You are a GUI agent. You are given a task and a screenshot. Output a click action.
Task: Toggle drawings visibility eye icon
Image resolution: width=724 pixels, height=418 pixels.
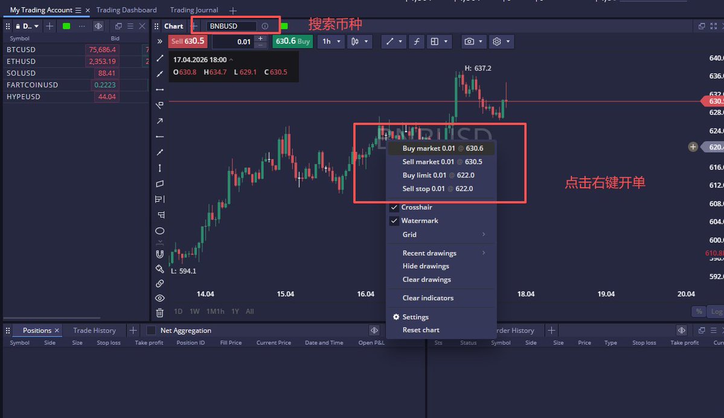[x=160, y=298]
